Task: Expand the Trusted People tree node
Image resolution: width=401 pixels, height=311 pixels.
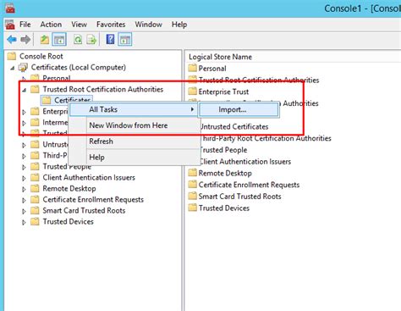Action: tap(24, 167)
